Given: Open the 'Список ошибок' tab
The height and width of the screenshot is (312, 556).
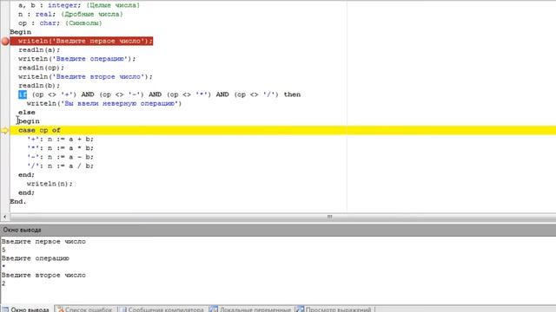Looking at the screenshot, I should [x=85, y=309].
